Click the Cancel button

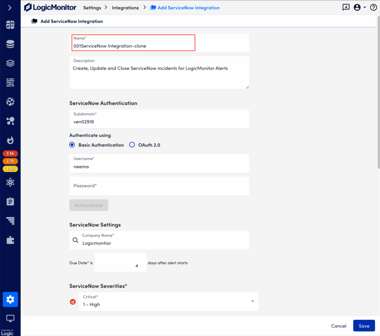coord(338,326)
